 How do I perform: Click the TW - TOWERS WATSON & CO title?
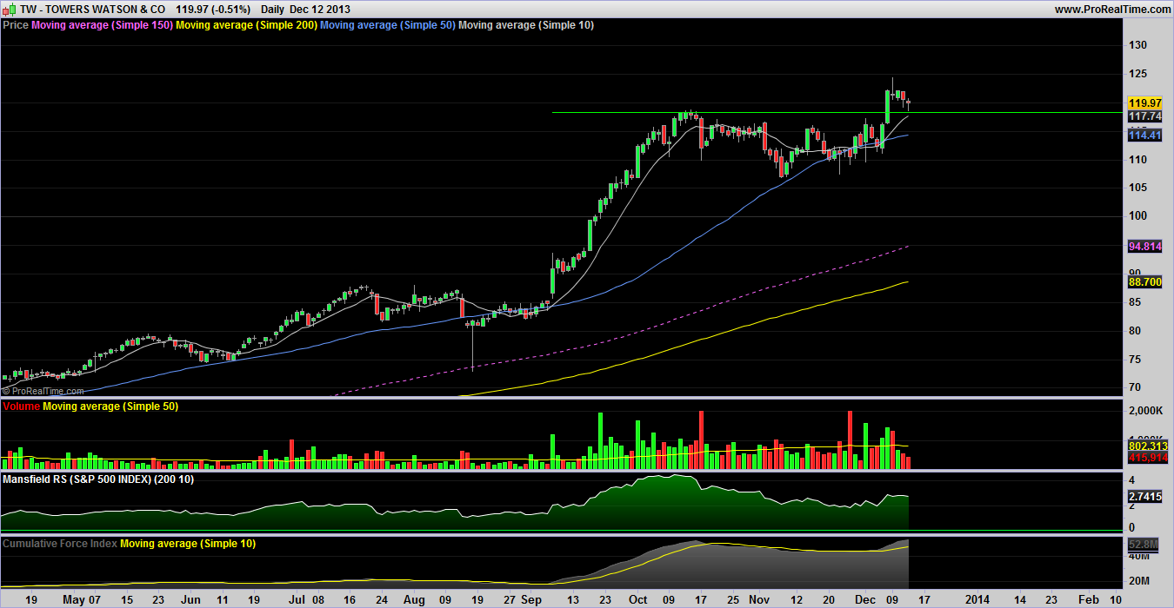(93, 10)
